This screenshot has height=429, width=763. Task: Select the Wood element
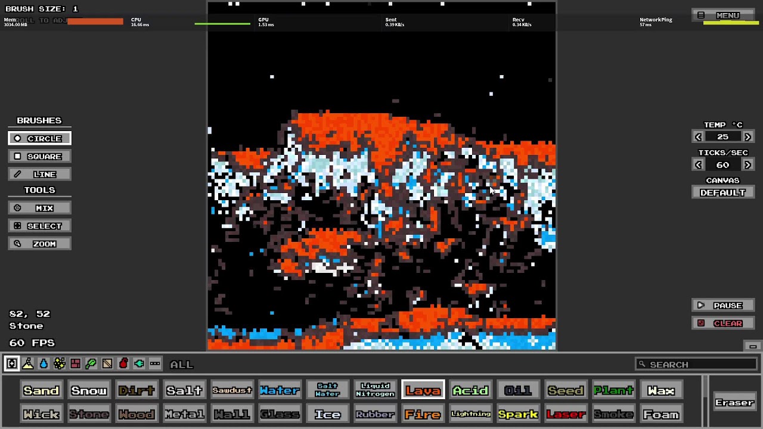137,414
